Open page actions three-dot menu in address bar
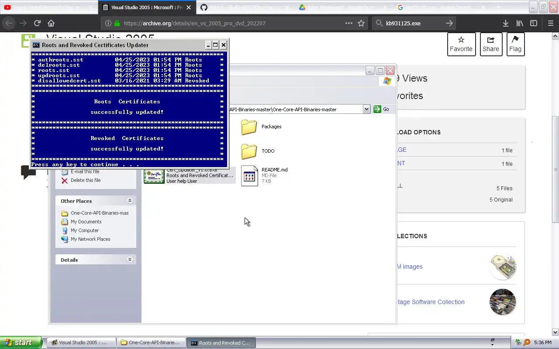559x349 pixels. pos(349,23)
